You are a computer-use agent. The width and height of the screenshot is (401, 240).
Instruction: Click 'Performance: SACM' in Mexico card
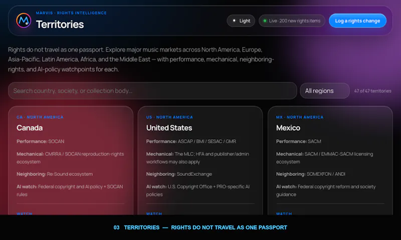click(x=298, y=141)
